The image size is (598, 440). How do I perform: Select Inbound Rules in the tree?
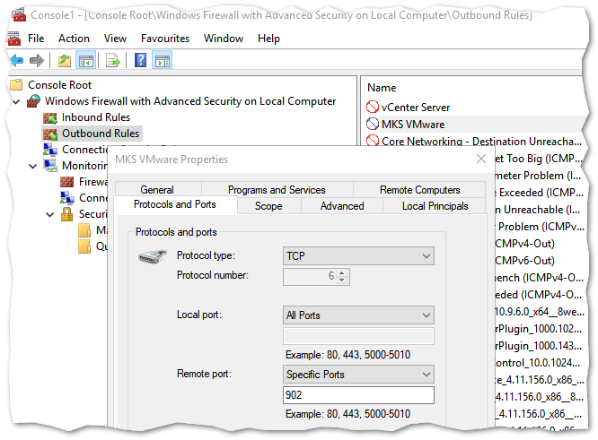coord(96,117)
